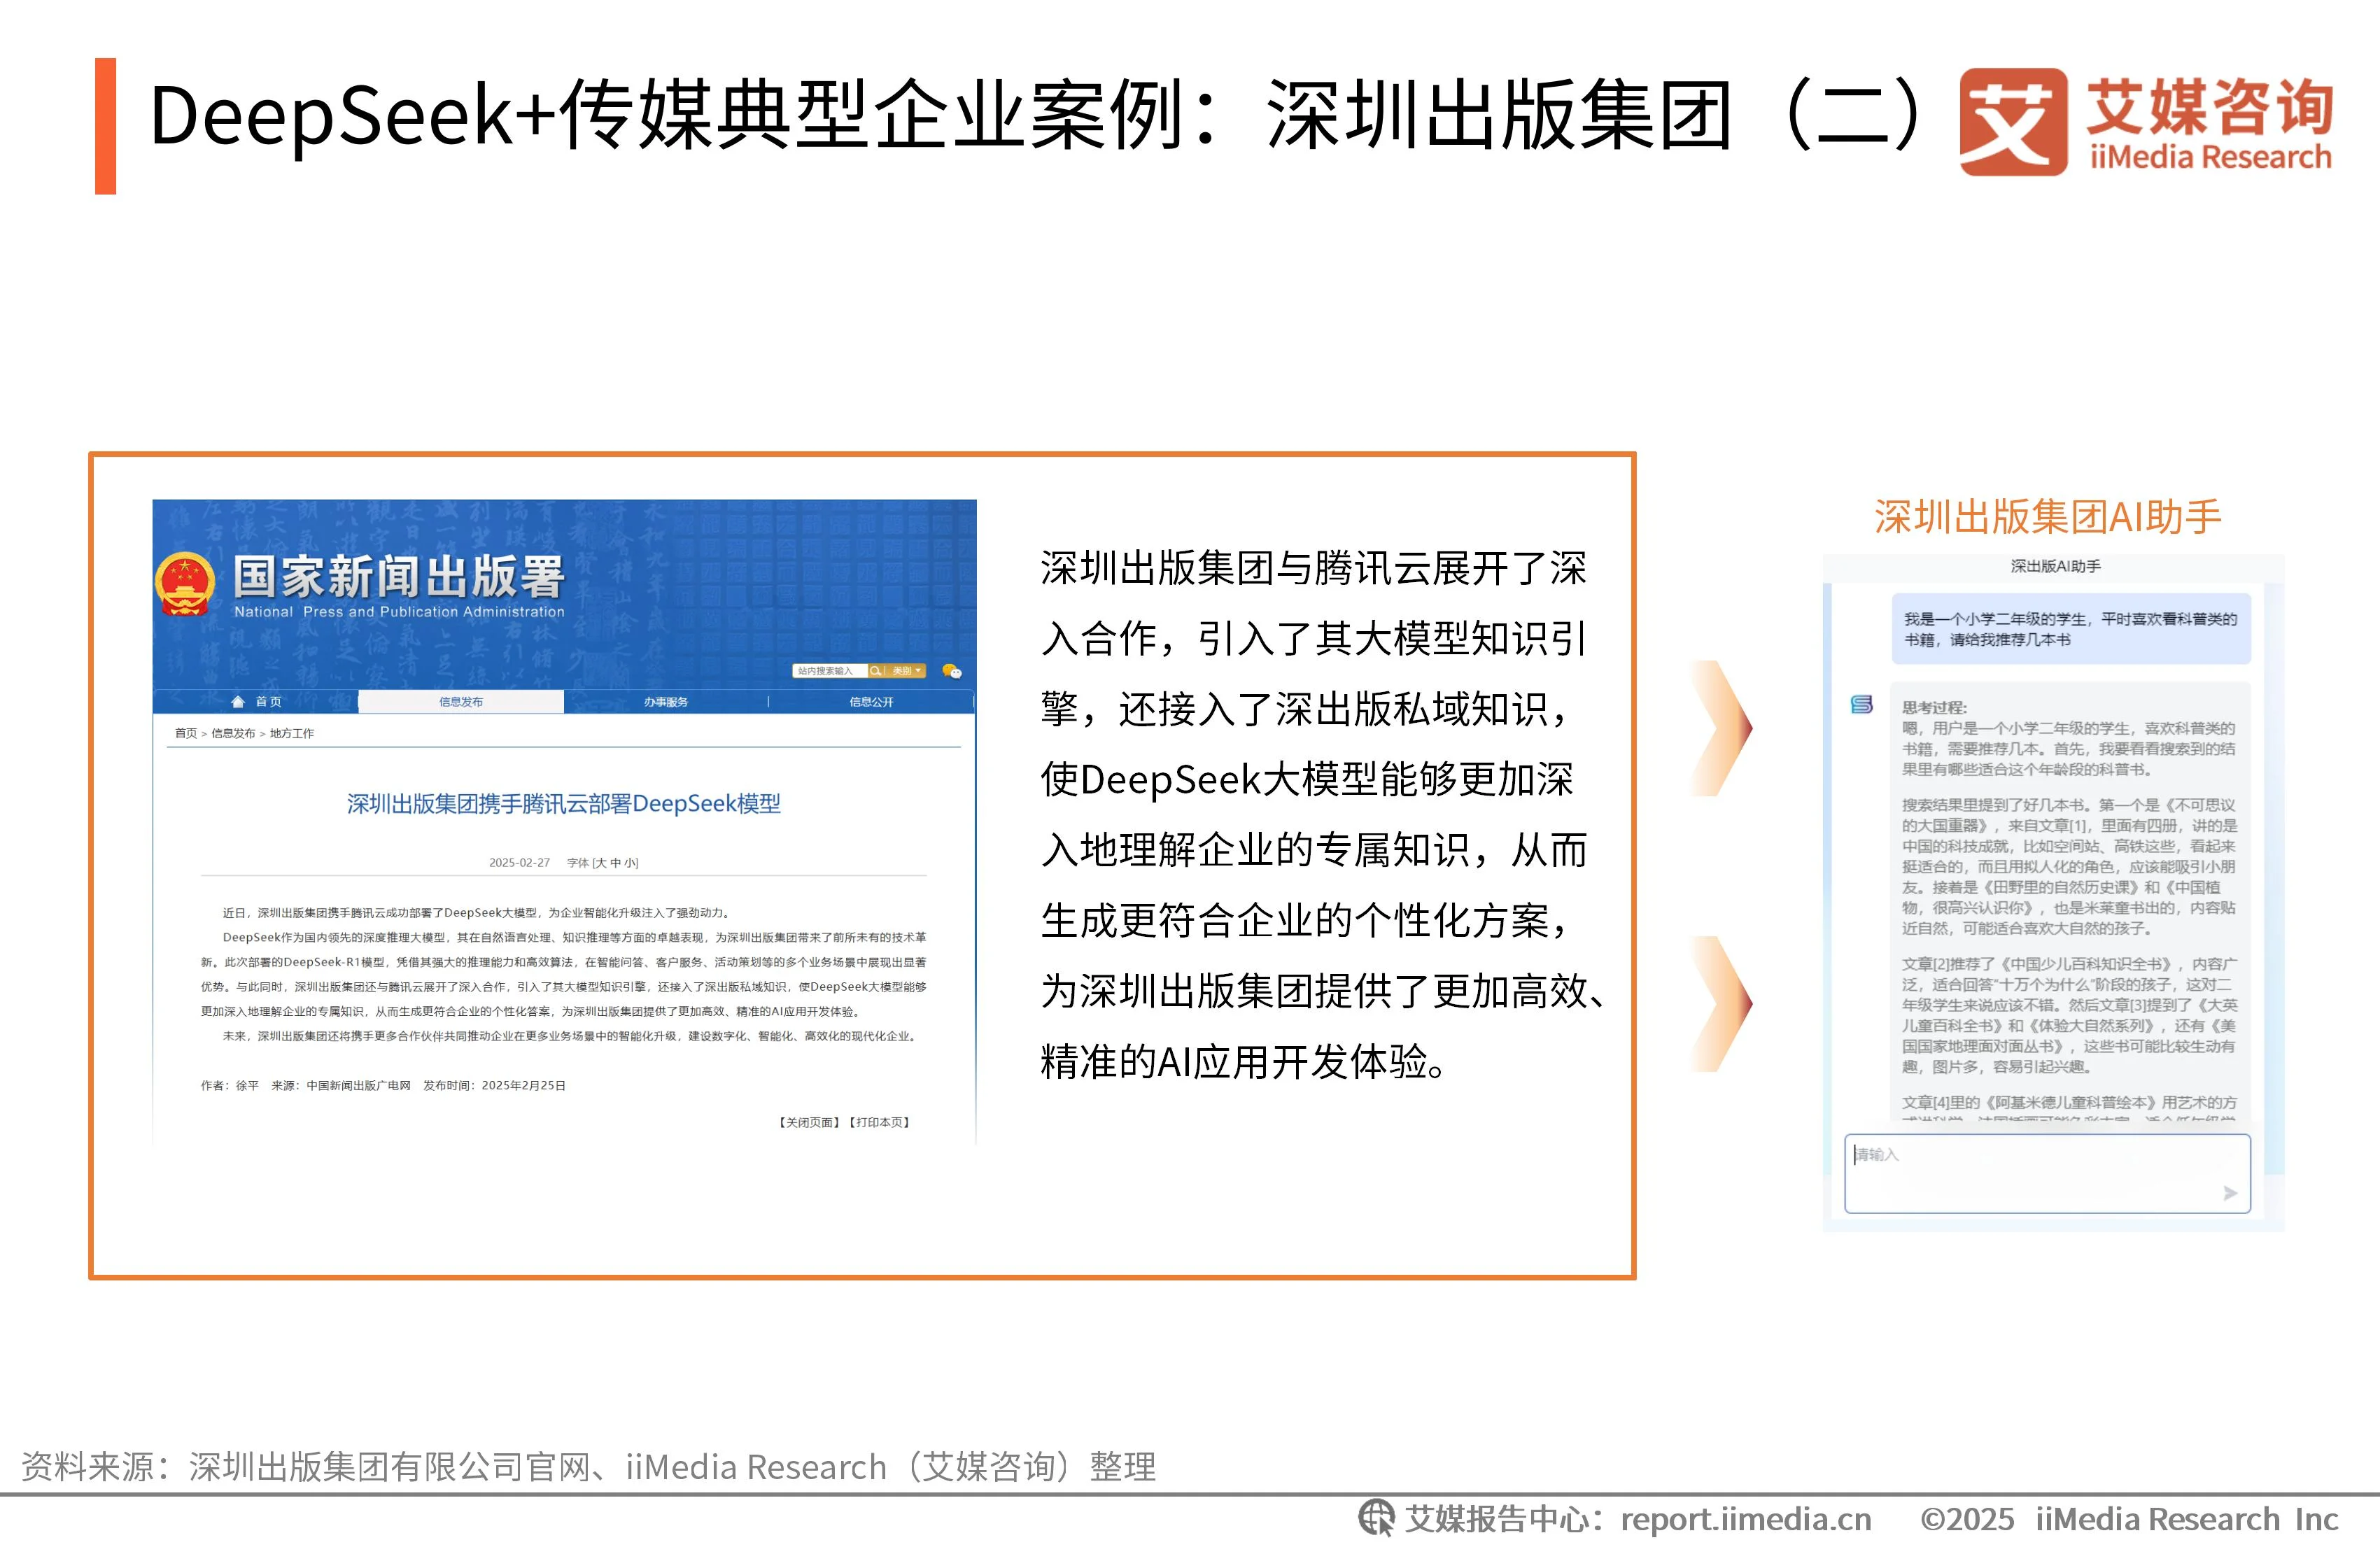Viewport: 2380px width, 1547px height.
Task: Click the national emblem logo in website header
Action: pos(185,583)
